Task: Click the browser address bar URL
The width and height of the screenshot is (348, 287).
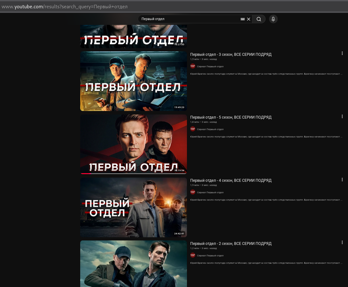Action: (64, 7)
